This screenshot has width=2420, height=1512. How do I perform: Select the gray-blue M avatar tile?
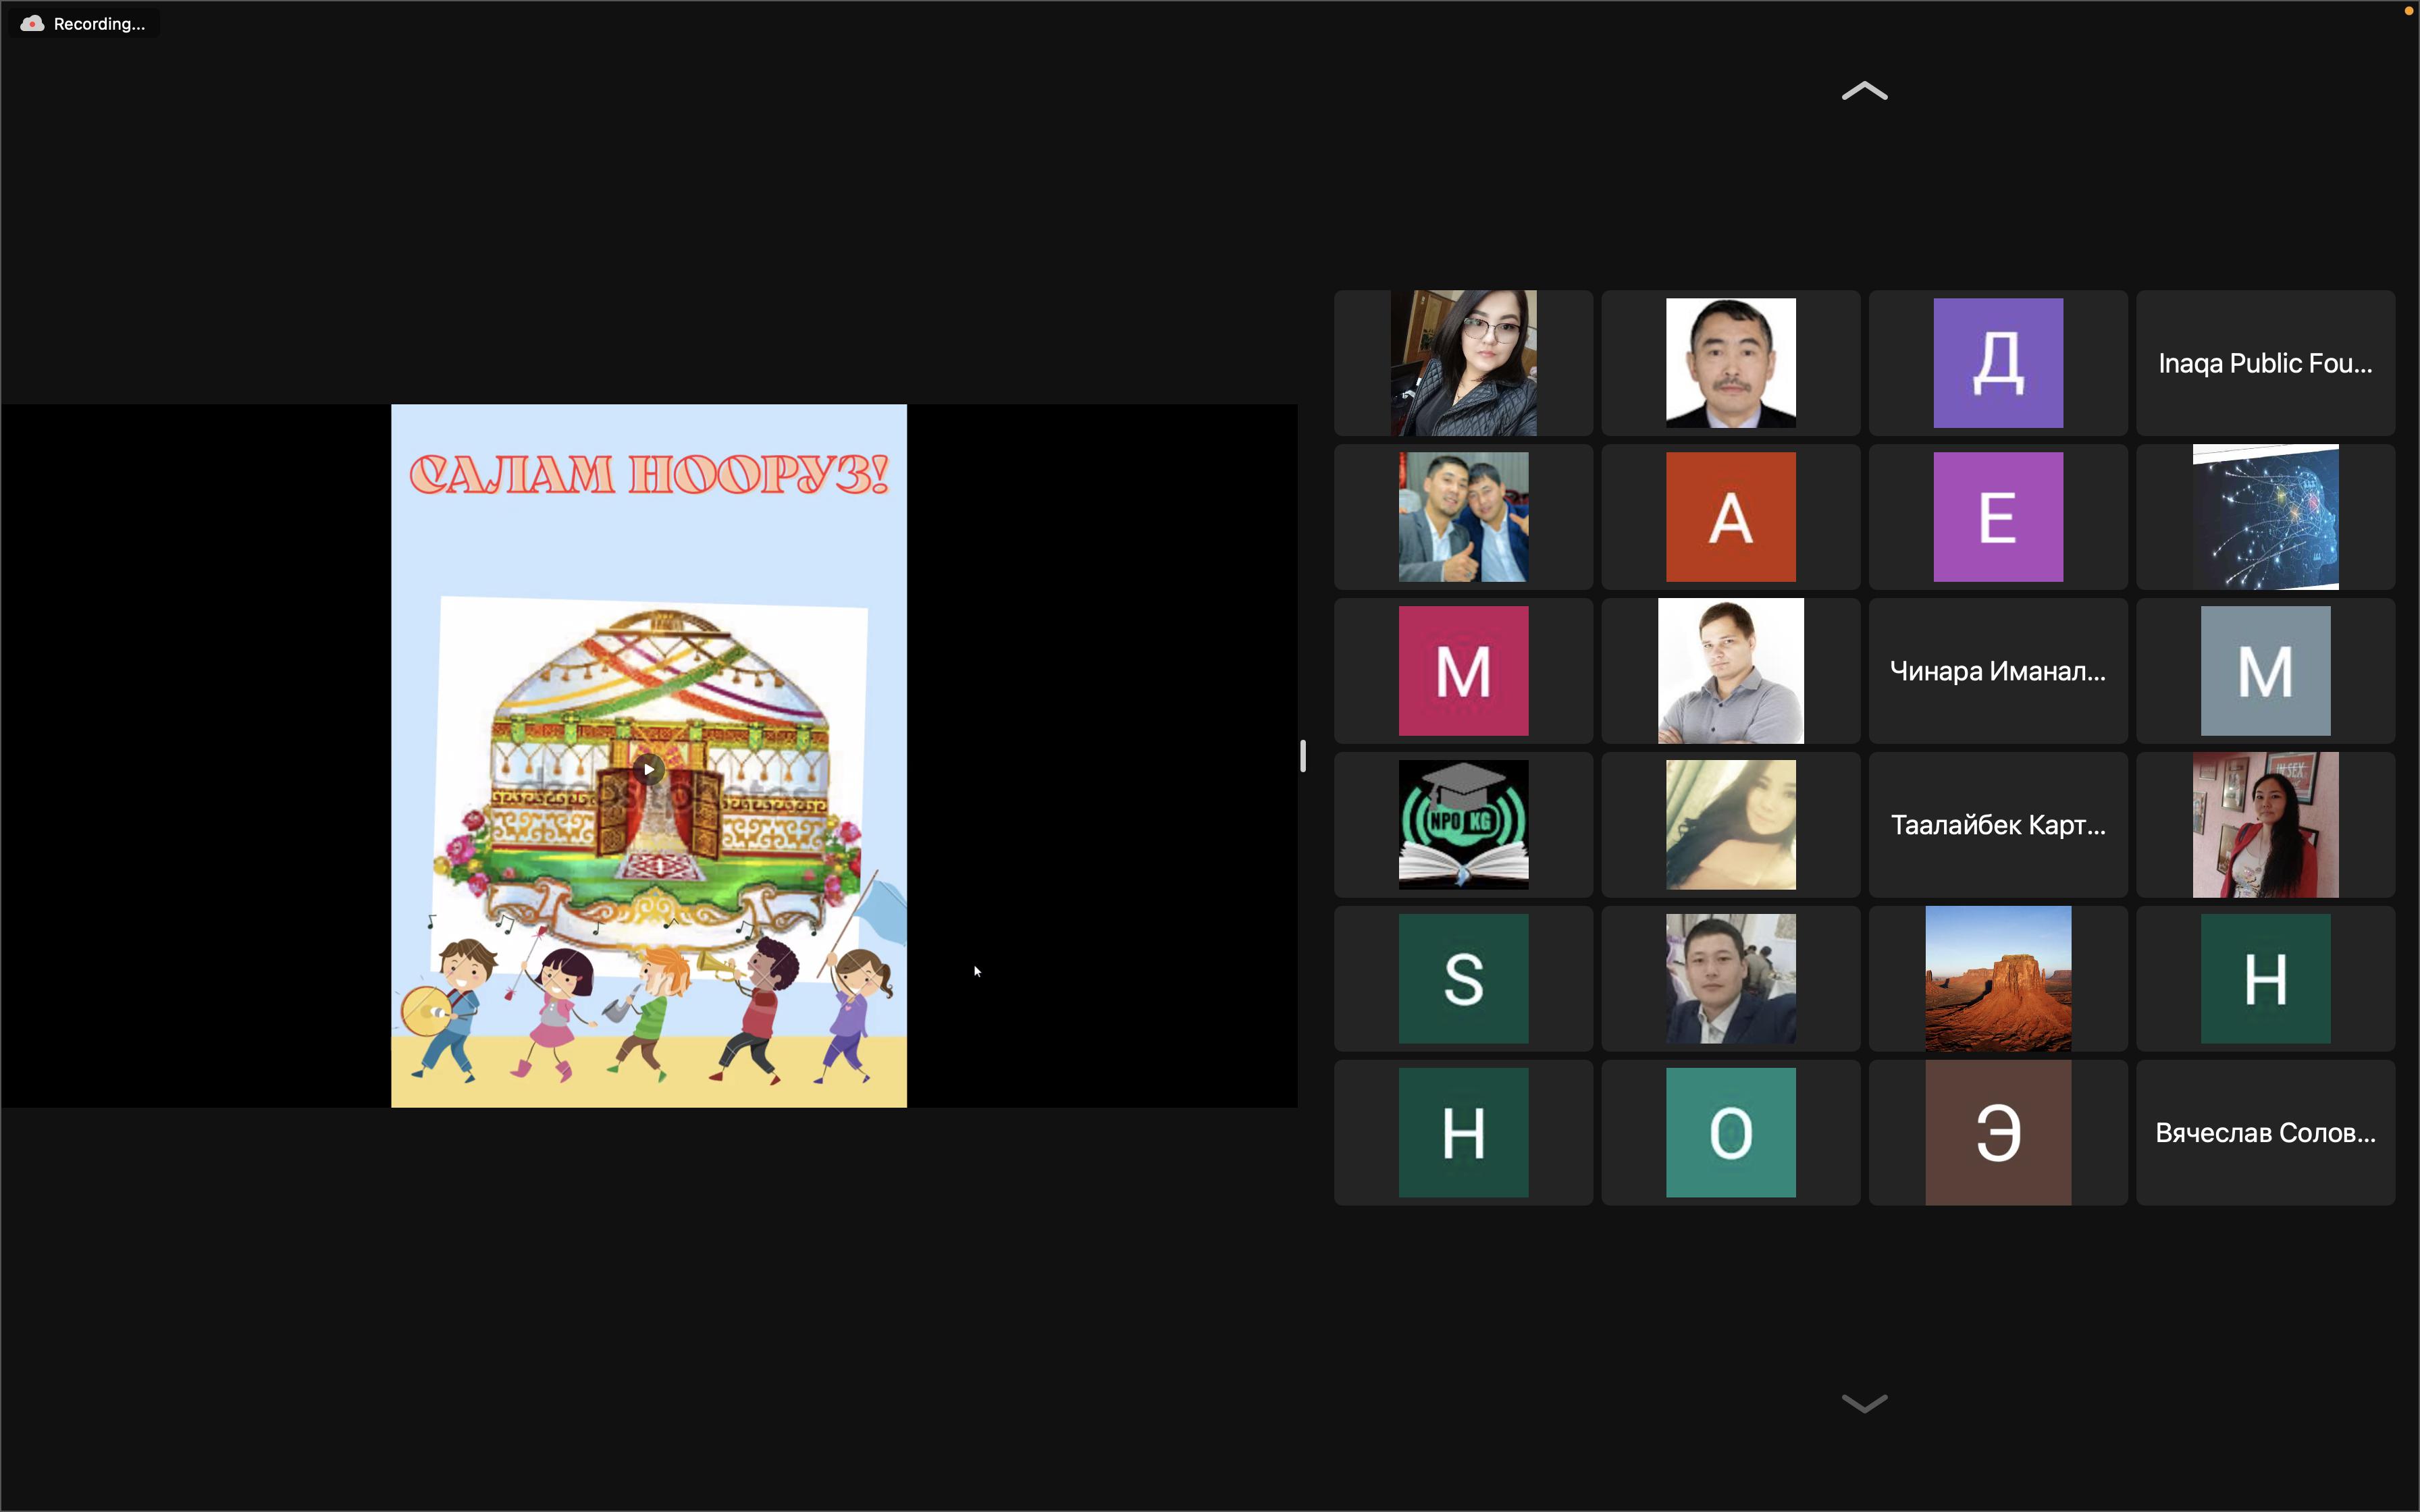[2265, 671]
